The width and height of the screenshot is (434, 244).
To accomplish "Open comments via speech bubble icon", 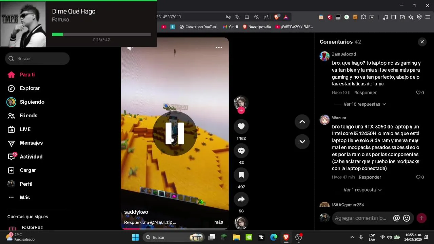I will tap(241, 151).
